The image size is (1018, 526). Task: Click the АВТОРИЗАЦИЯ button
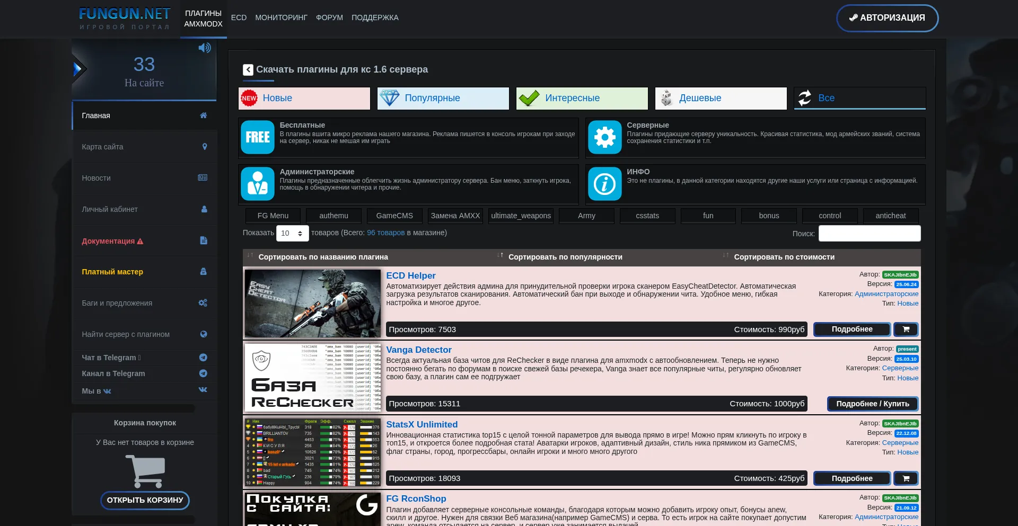[x=887, y=18]
